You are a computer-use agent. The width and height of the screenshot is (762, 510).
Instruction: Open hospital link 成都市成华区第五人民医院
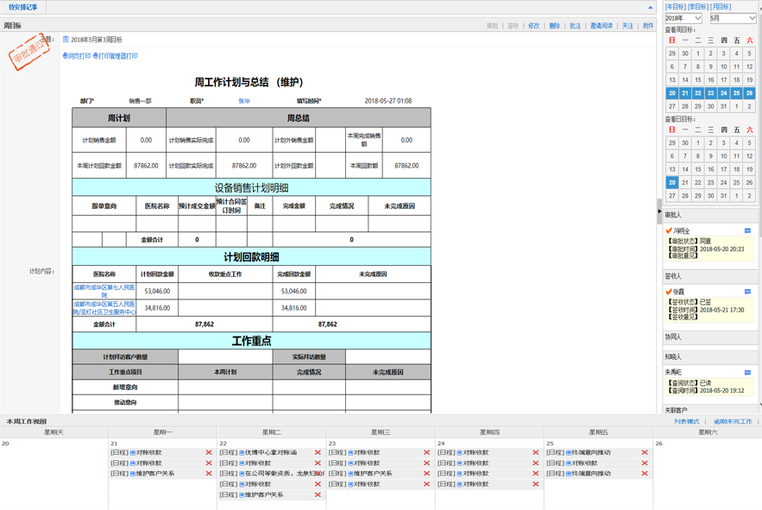[x=104, y=308]
